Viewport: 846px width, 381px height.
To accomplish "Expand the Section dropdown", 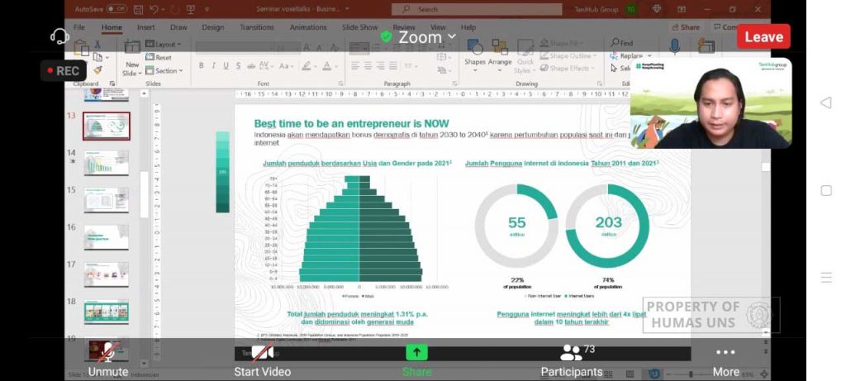I will [164, 71].
